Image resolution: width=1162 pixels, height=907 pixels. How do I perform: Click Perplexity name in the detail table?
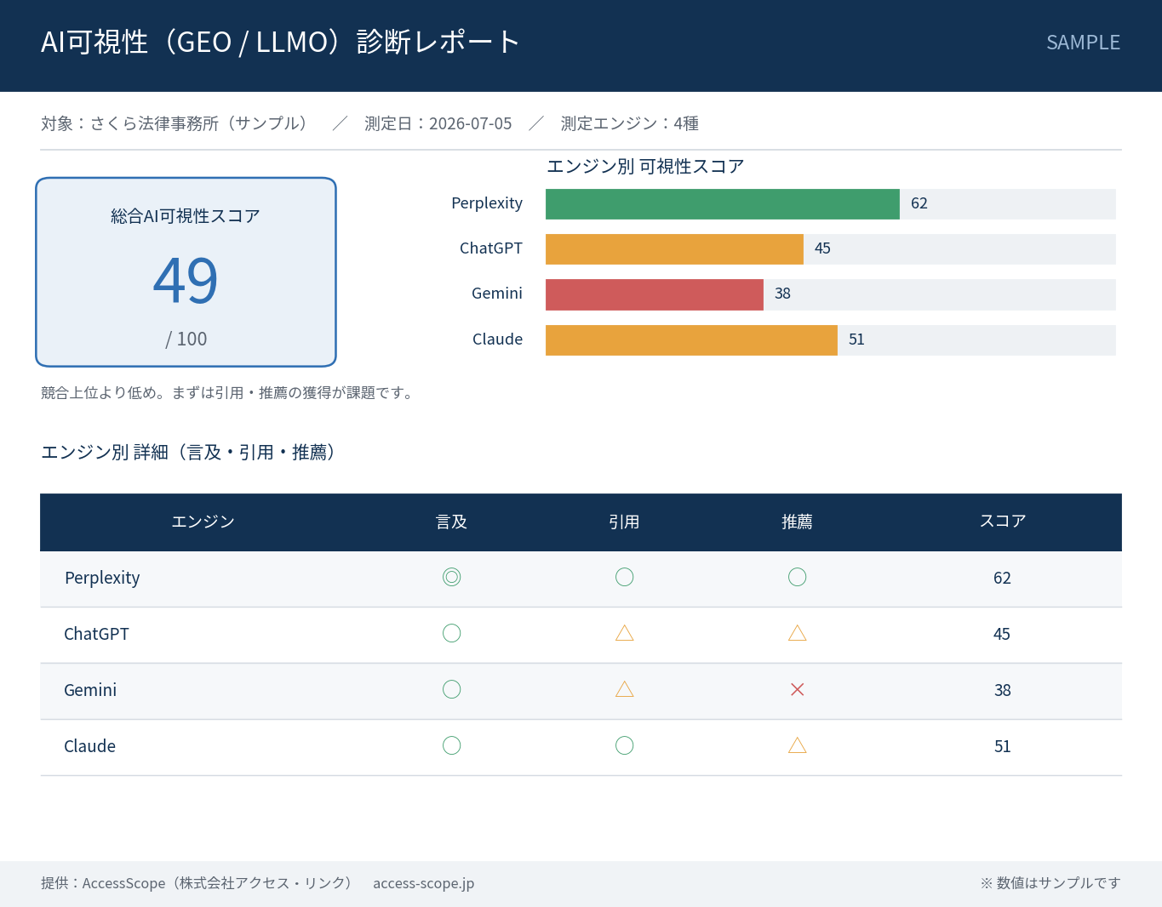[x=102, y=578]
